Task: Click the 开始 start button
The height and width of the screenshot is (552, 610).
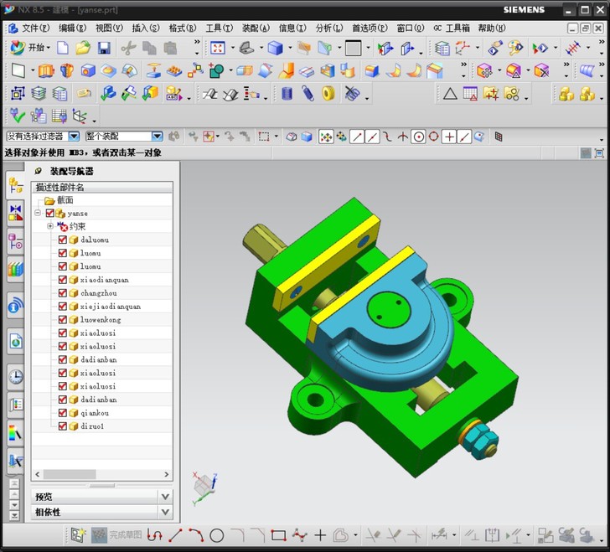Action: [x=30, y=49]
